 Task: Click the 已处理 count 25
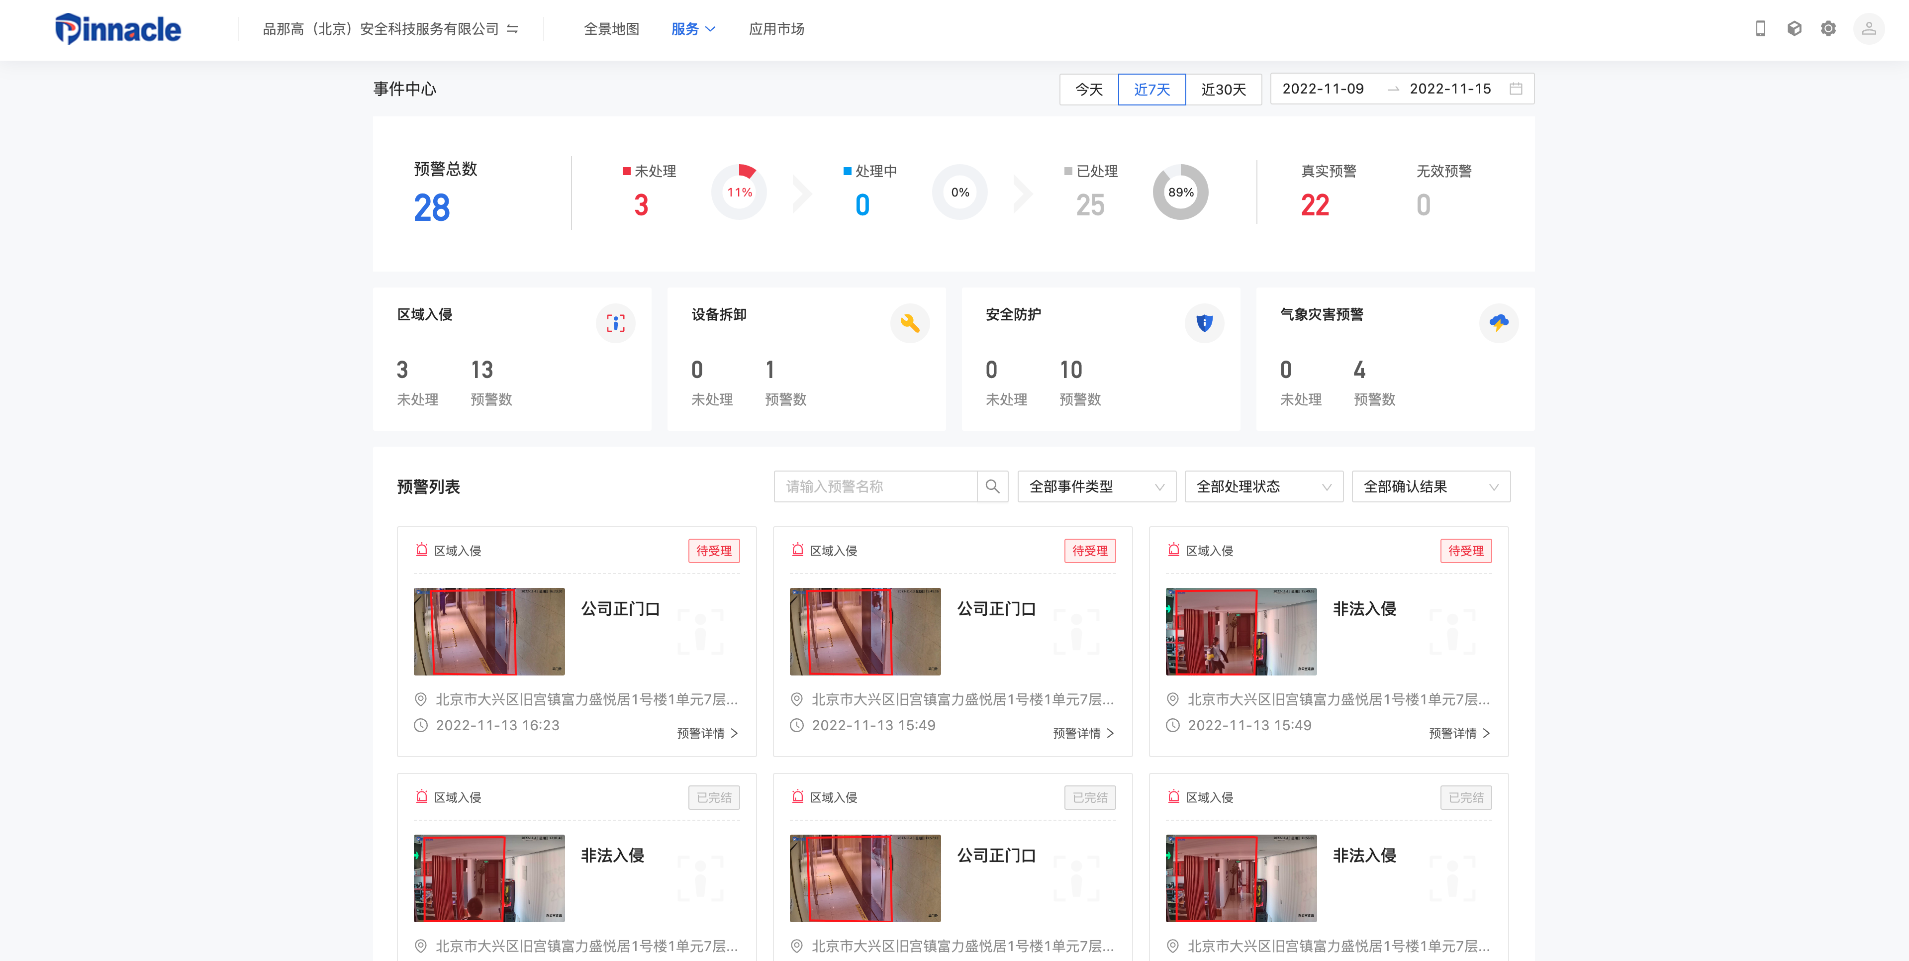pyautogui.click(x=1090, y=205)
